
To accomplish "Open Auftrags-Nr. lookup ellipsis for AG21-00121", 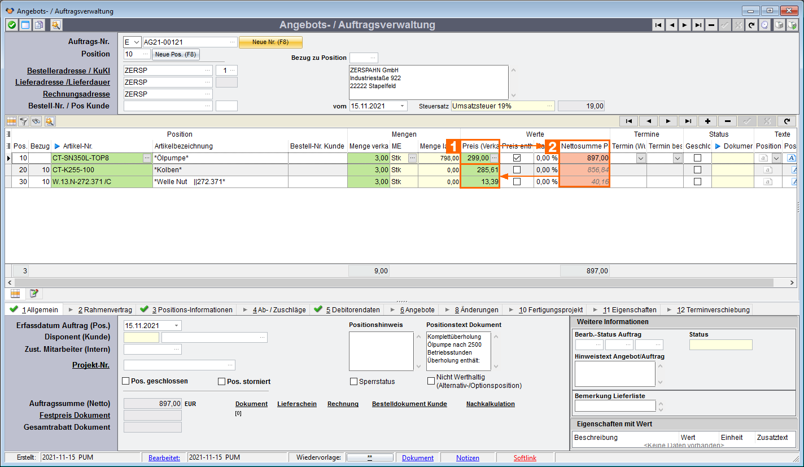I will [233, 42].
